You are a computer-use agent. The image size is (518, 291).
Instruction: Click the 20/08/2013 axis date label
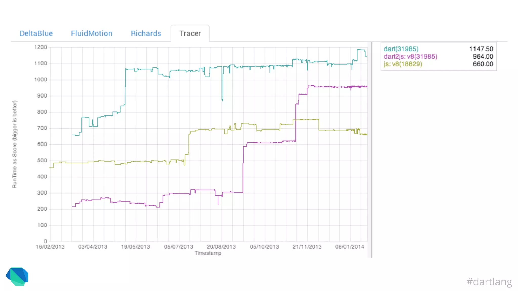click(221, 247)
